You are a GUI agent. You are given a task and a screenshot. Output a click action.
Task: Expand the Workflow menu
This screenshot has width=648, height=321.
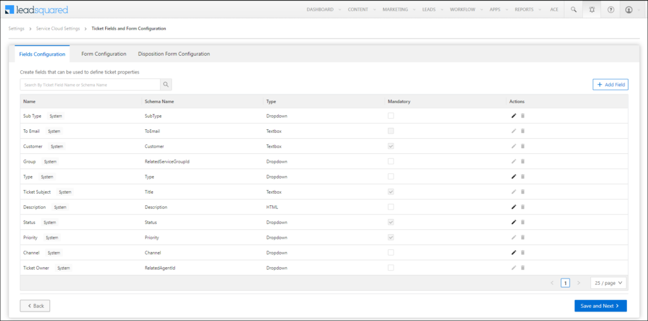point(466,9)
